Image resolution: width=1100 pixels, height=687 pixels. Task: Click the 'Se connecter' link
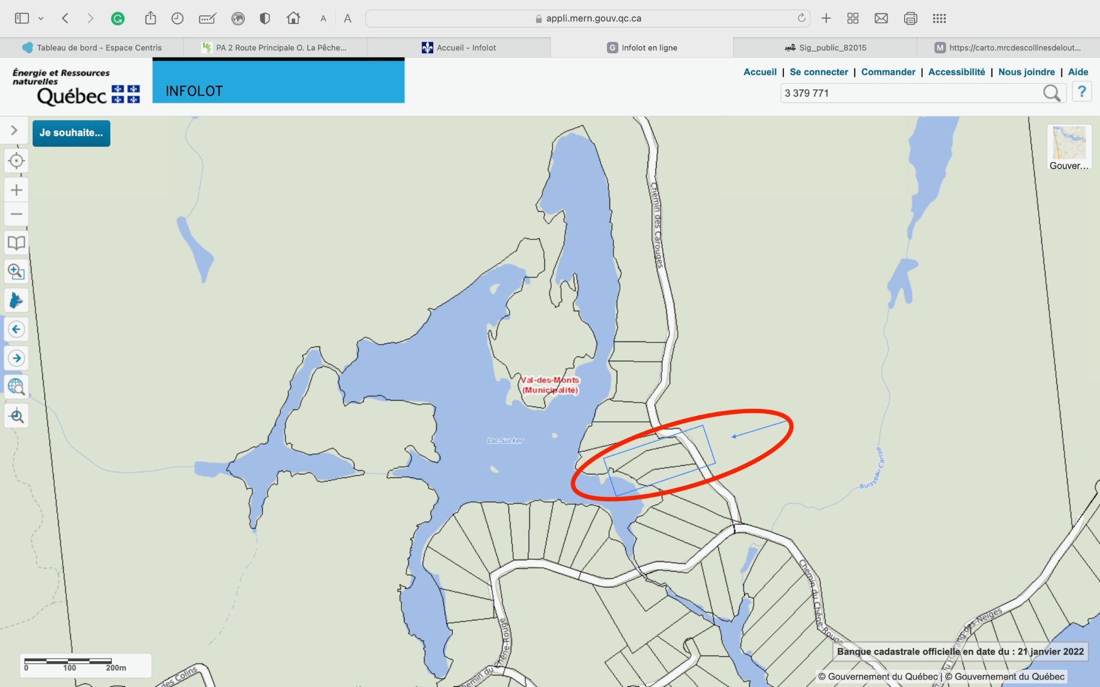tap(818, 72)
